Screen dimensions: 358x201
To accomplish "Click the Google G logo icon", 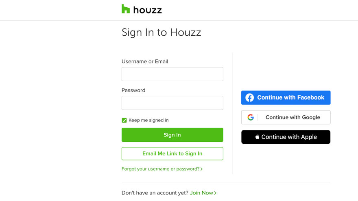I will coord(251,117).
